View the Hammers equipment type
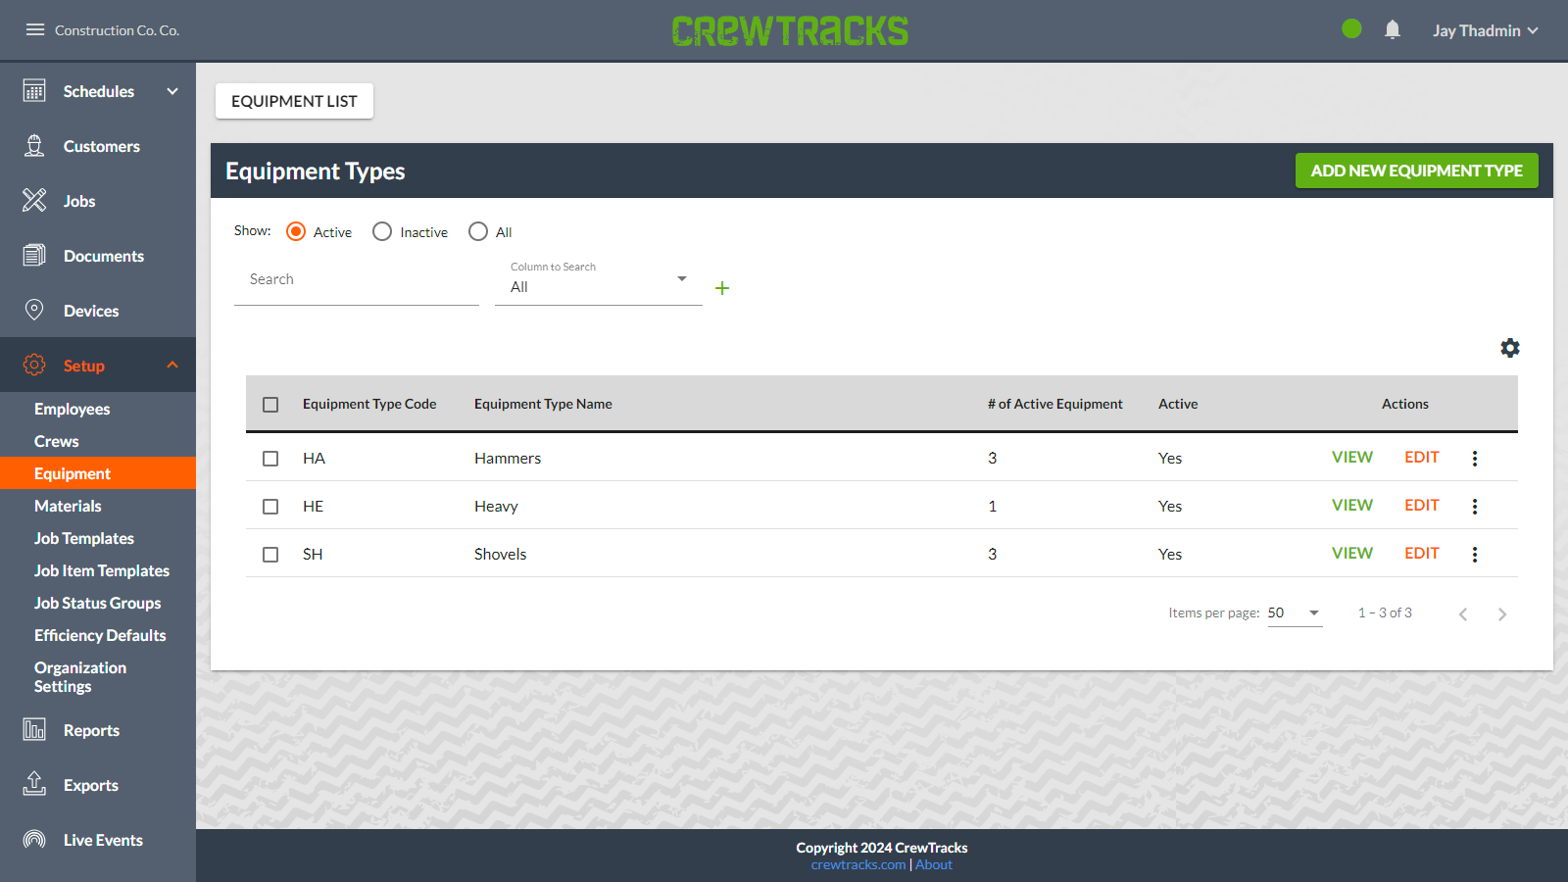The image size is (1568, 882). 1351,458
